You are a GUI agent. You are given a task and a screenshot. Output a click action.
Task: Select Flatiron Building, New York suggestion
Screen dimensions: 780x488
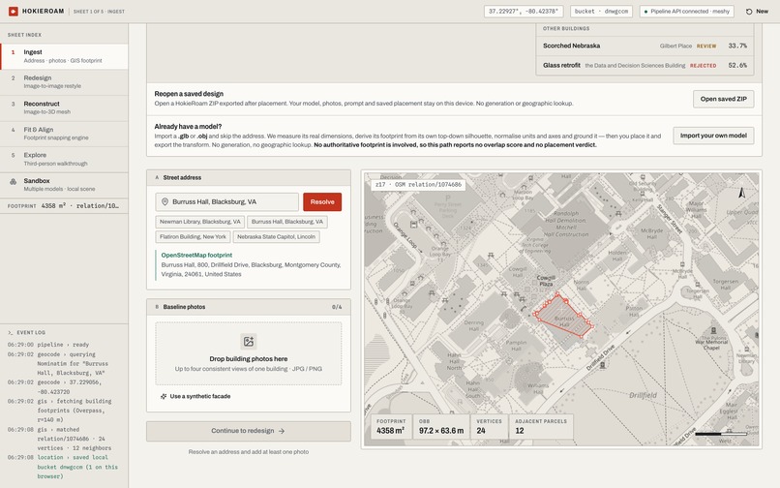(193, 237)
